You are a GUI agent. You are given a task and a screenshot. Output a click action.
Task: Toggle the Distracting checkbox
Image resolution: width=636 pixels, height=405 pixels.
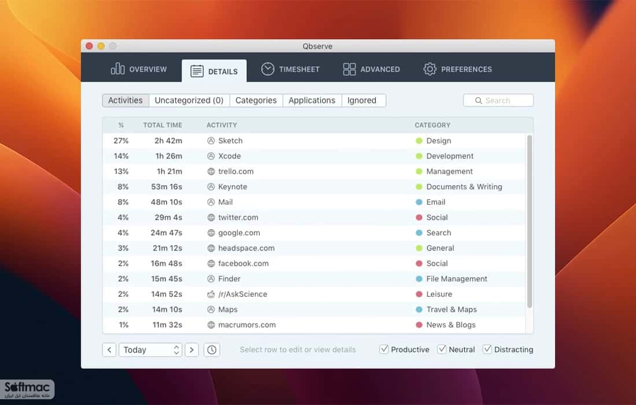(487, 349)
